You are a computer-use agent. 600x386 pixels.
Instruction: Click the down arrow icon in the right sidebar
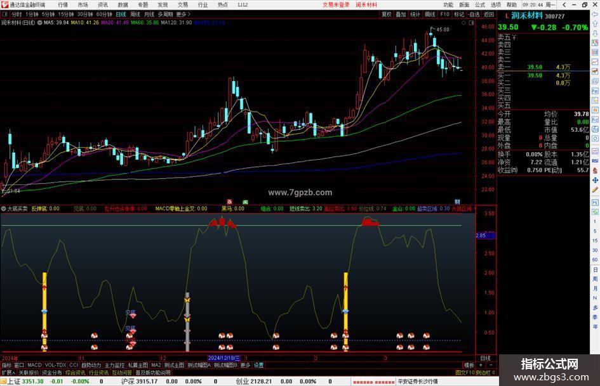[595, 33]
